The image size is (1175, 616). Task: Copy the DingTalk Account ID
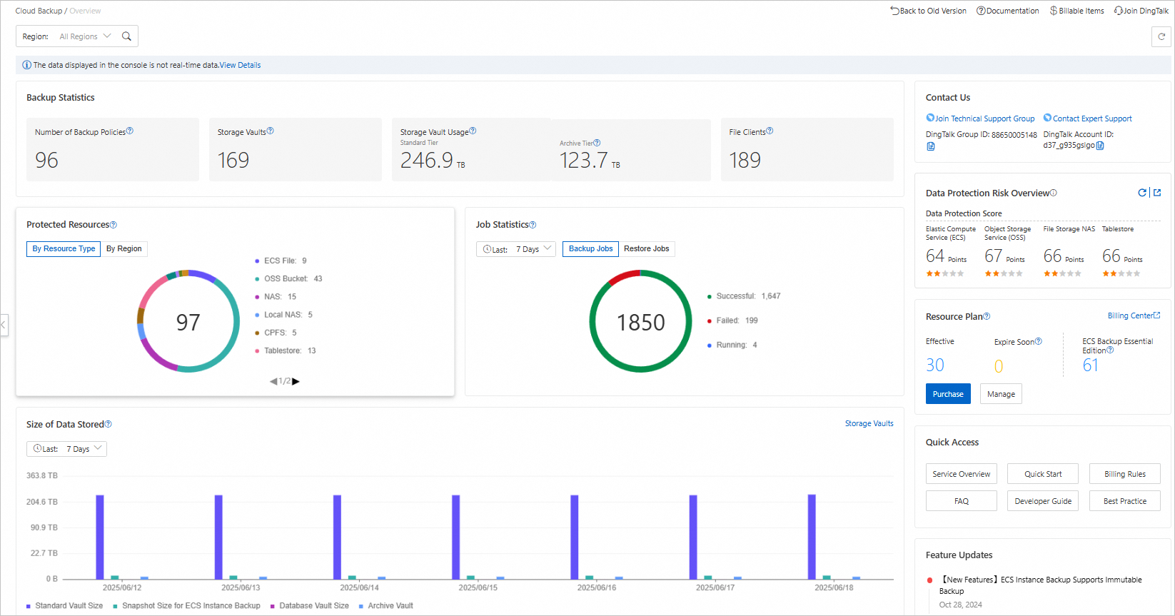[1100, 146]
